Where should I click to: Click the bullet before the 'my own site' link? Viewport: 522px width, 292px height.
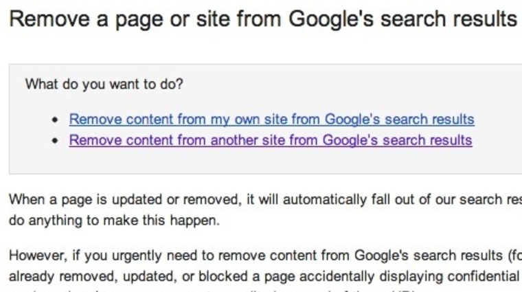pyautogui.click(x=56, y=120)
